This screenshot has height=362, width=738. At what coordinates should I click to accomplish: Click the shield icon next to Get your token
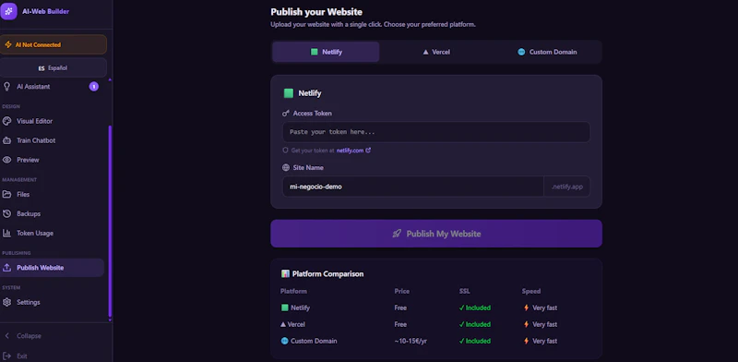(285, 151)
